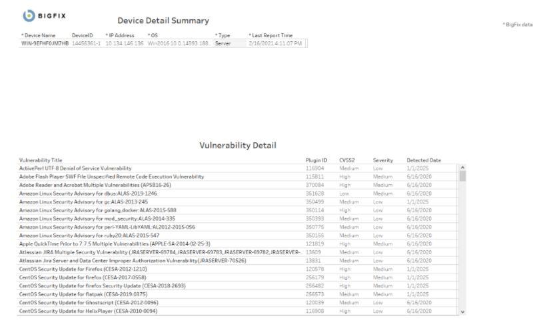Viewport: 537px width, 328px height.
Task: Select Amazon Linux ruby20 ALAS-2015-547 row
Action: tap(237, 236)
